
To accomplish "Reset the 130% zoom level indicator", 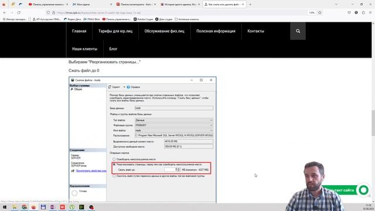I will coord(312,12).
